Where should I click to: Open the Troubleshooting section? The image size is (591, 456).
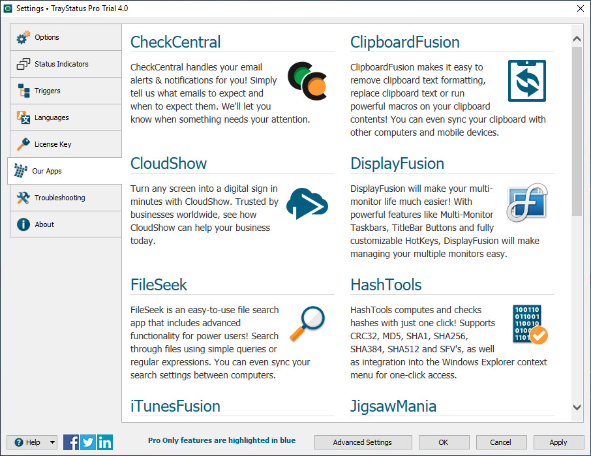pyautogui.click(x=65, y=198)
